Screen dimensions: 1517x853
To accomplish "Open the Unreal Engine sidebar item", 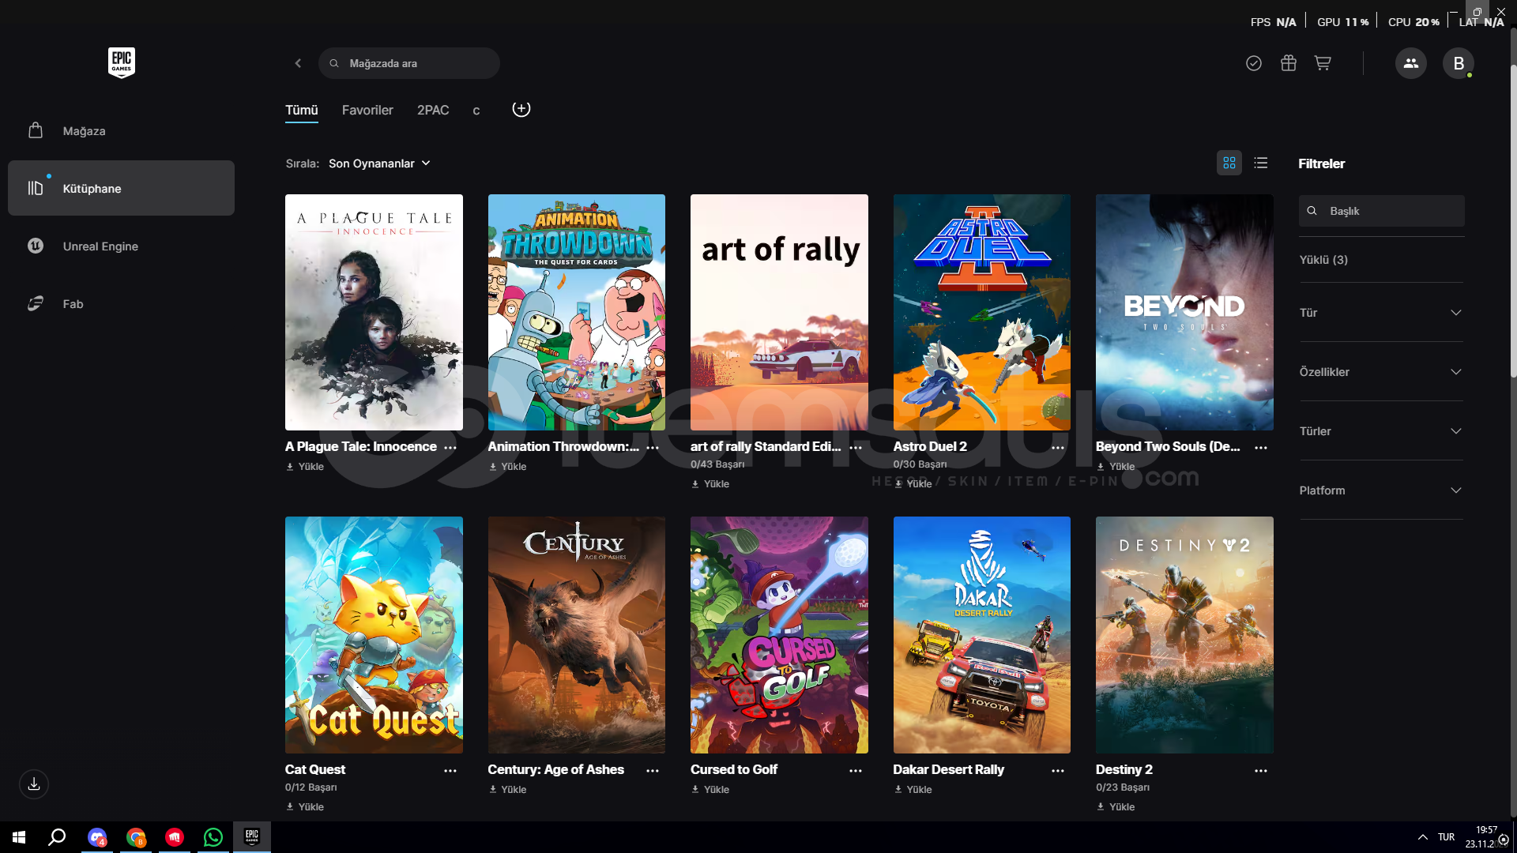I will (100, 246).
